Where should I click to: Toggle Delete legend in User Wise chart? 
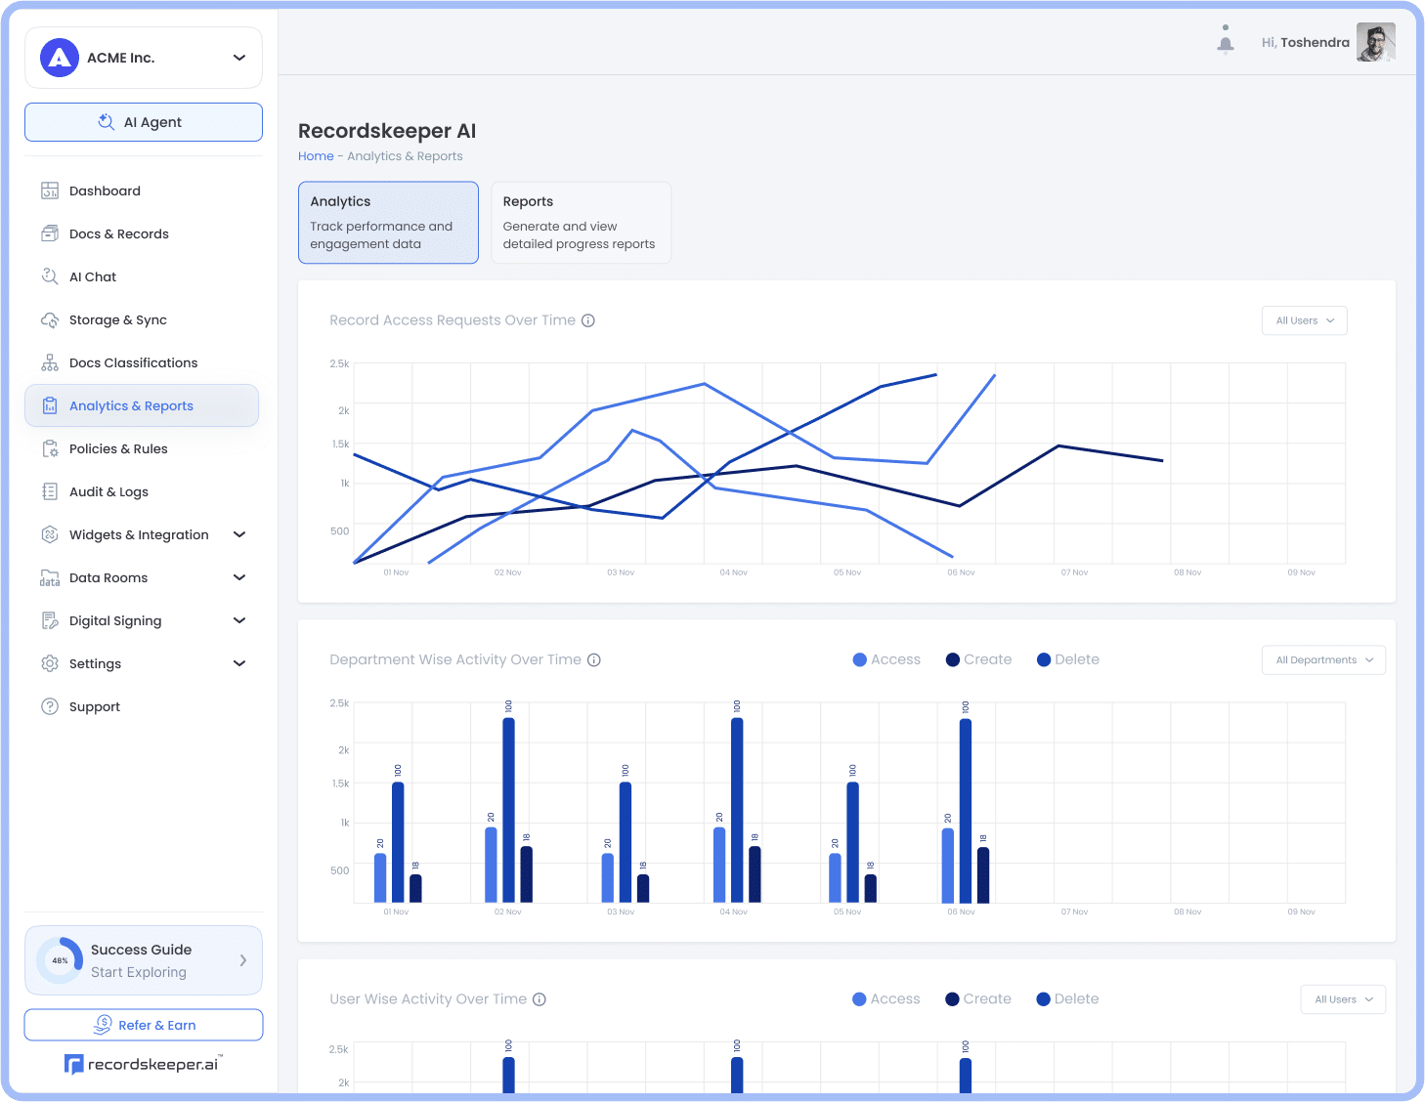1067,999
